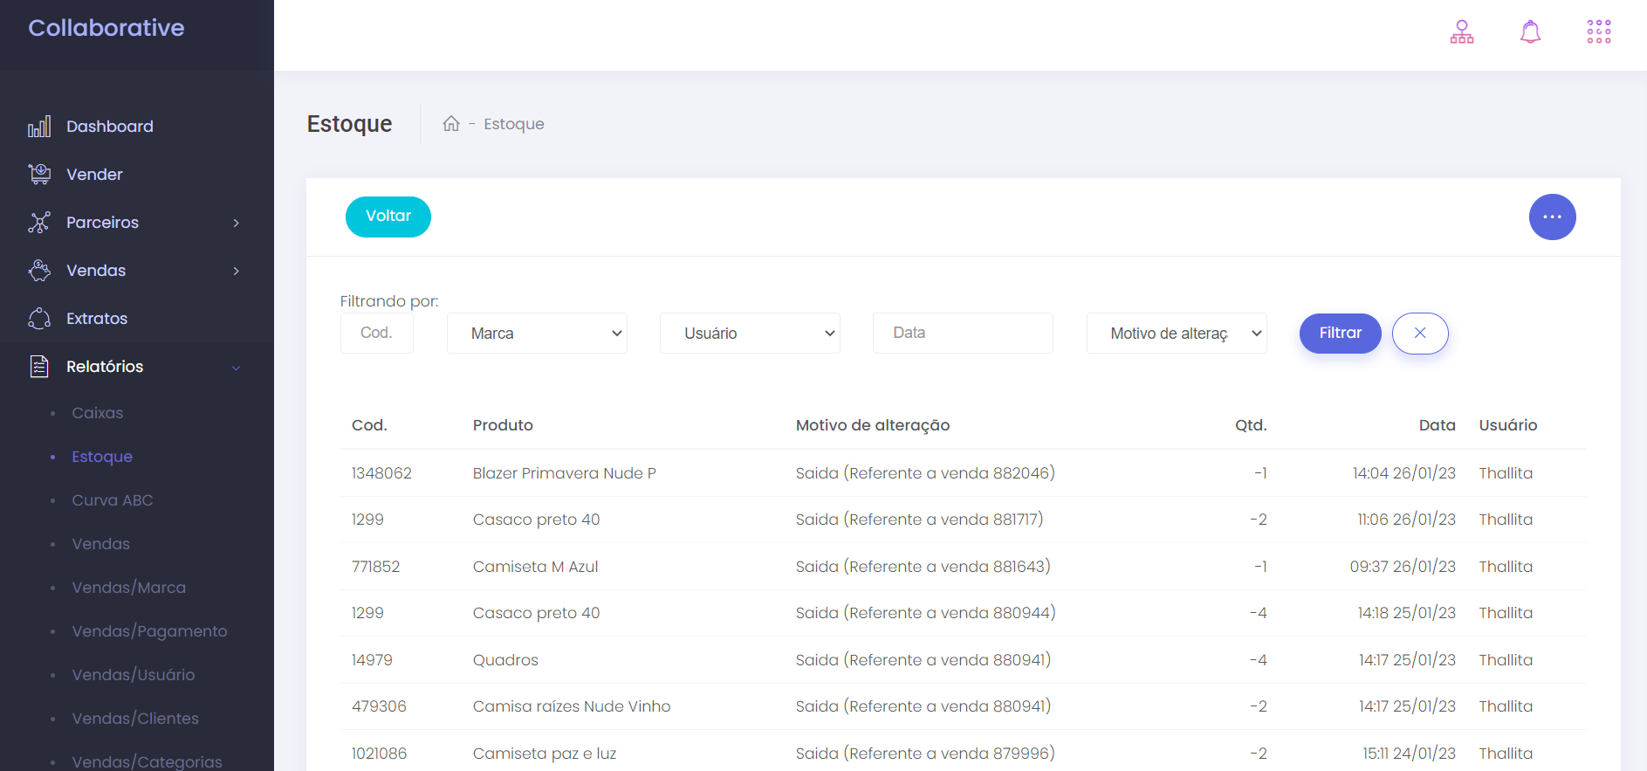This screenshot has width=1647, height=771.
Task: Click code 1348062 cell
Action: (381, 473)
